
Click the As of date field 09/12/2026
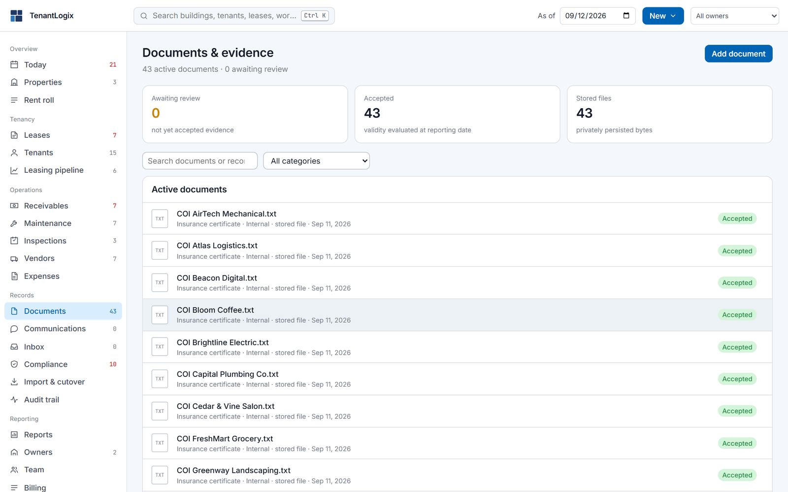597,16
